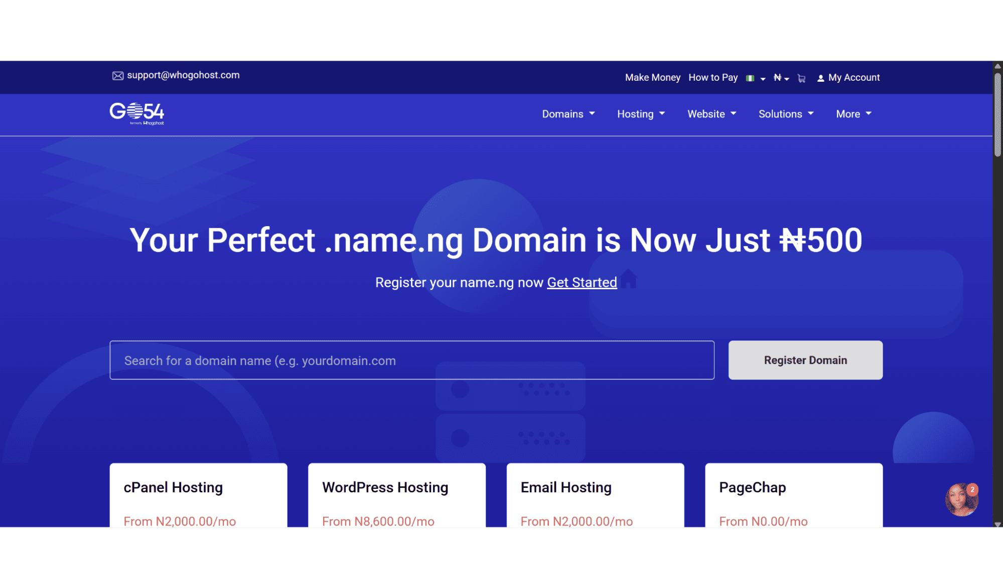The image size is (1003, 564).
Task: Expand the Hosting menu
Action: (641, 114)
